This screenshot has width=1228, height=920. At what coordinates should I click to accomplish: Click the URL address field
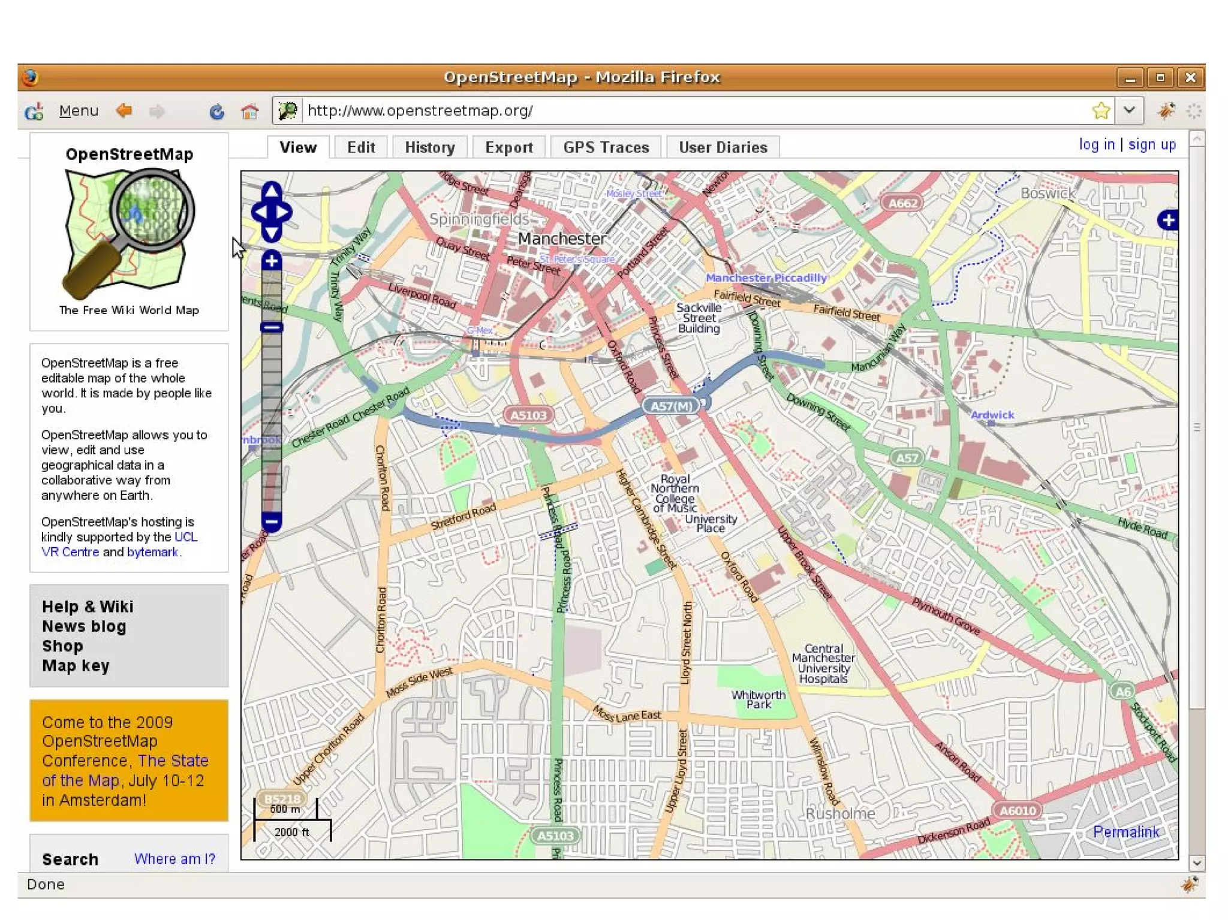coord(696,111)
